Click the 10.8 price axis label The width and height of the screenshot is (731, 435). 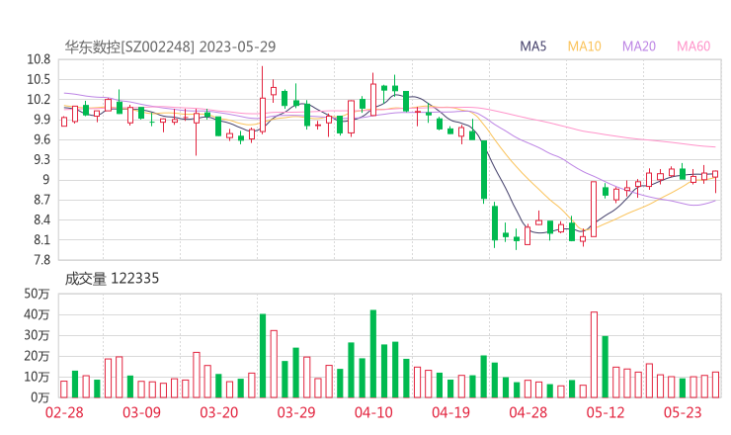tap(39, 59)
